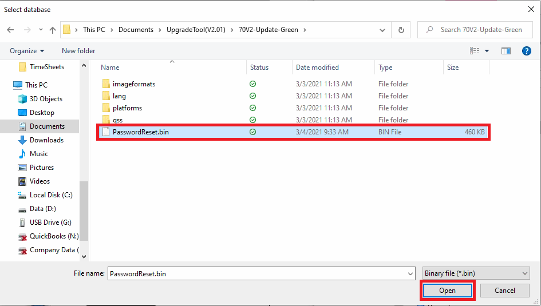
Task: Click the UpgradeTool(V2.01) breadcrumb segment
Action: pyautogui.click(x=196, y=30)
